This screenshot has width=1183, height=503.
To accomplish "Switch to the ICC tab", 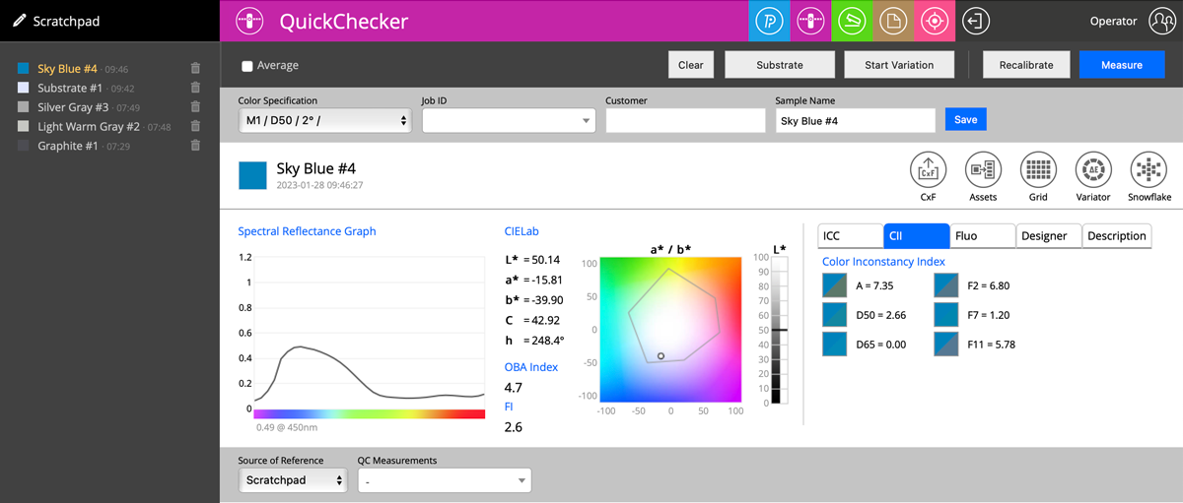I will coord(851,236).
